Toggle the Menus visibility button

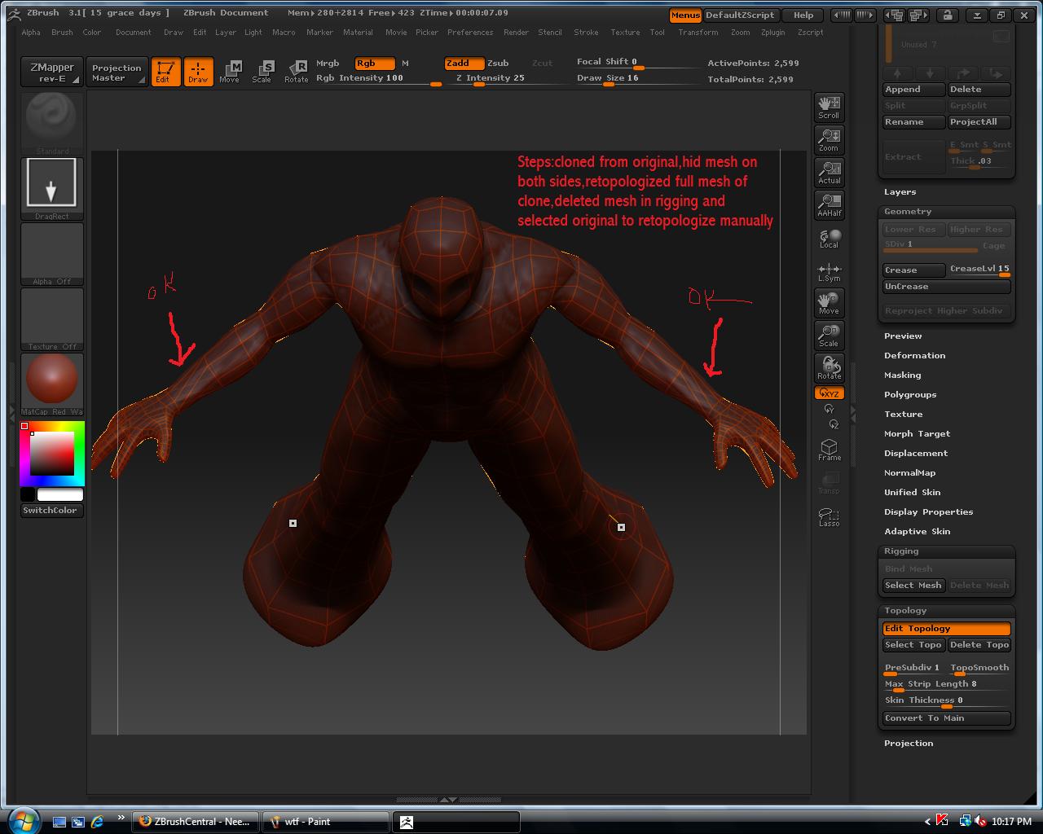pos(685,15)
